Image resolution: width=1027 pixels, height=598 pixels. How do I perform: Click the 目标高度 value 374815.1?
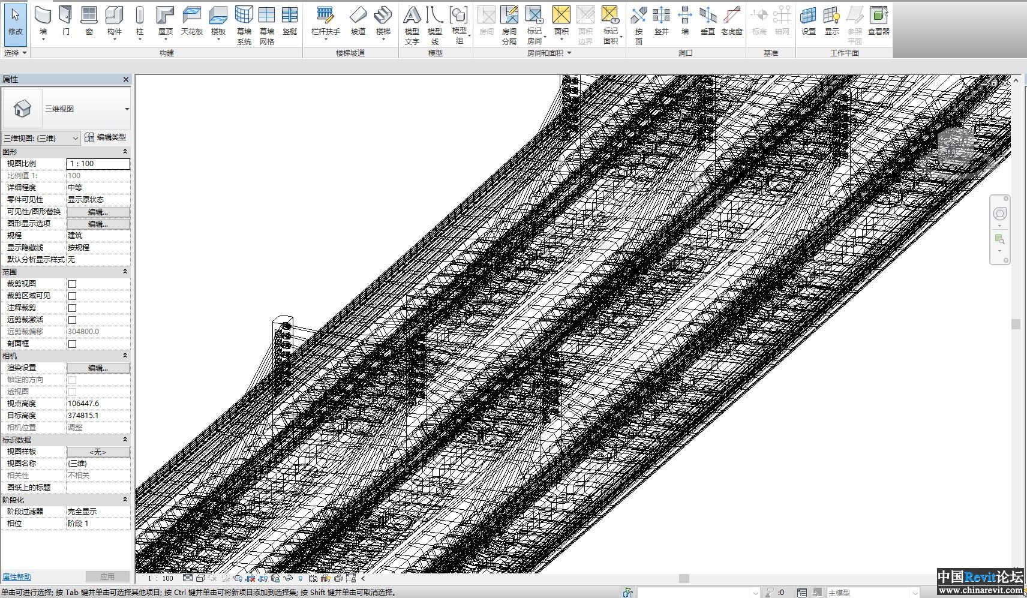point(98,416)
